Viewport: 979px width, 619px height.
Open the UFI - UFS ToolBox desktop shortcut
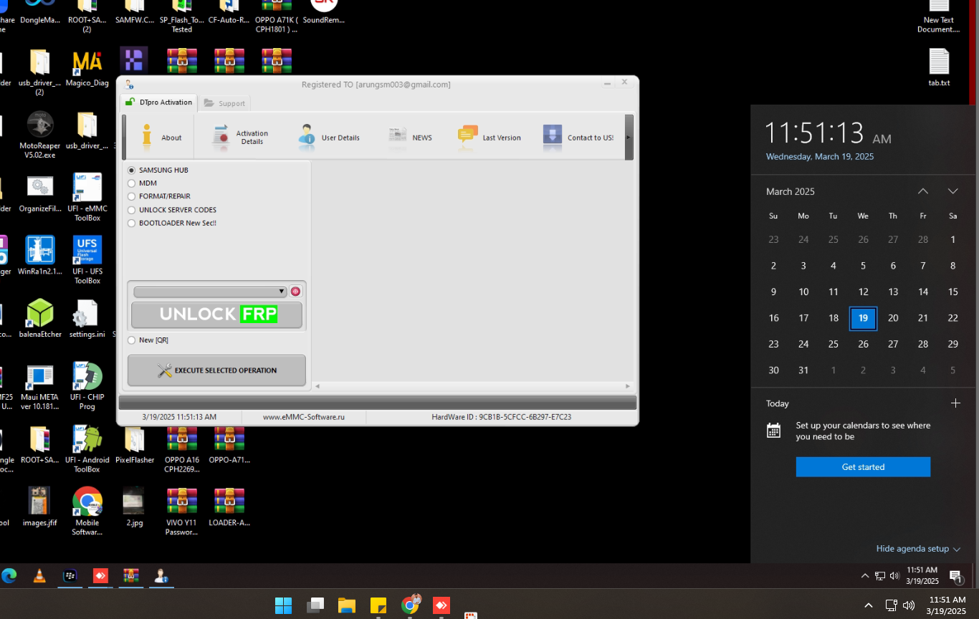coord(87,259)
